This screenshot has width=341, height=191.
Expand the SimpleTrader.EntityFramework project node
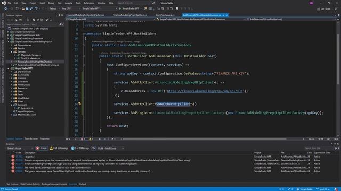tap(9, 38)
